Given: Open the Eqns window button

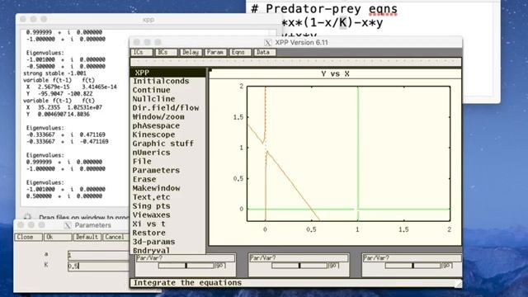Looking at the screenshot, I should coord(239,53).
